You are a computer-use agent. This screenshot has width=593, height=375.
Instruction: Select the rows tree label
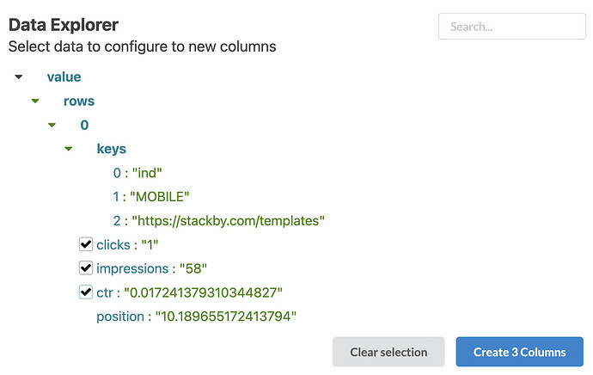pos(79,101)
